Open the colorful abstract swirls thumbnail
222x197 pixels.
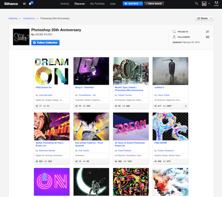(x=131, y=182)
